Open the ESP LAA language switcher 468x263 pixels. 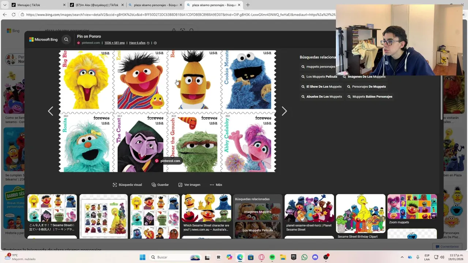(x=427, y=257)
